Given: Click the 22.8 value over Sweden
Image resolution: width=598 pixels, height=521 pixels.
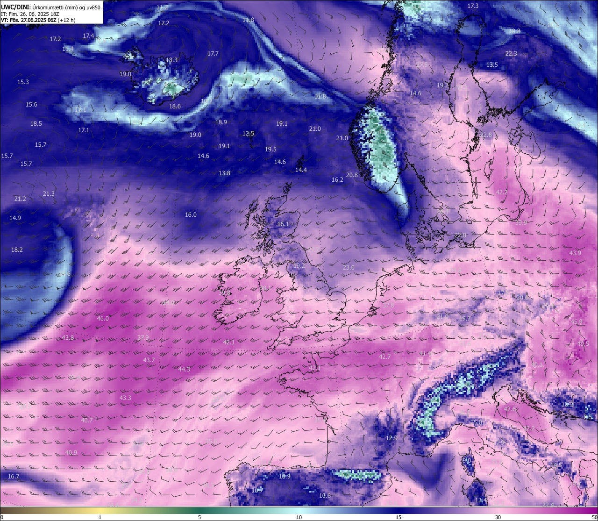Looking at the screenshot, I should pos(486,135).
